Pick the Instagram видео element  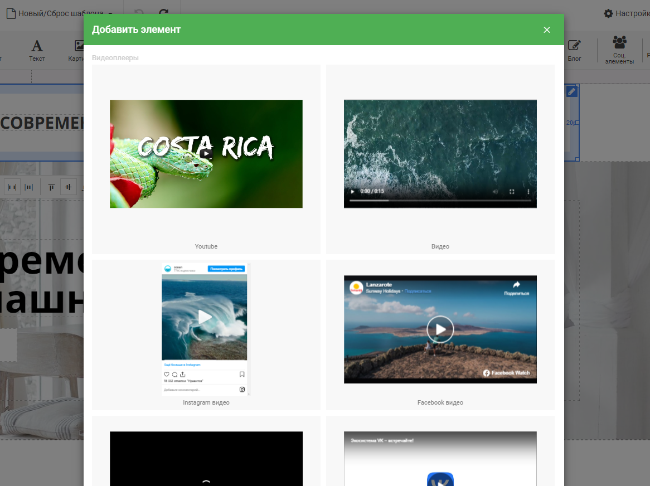pos(206,329)
